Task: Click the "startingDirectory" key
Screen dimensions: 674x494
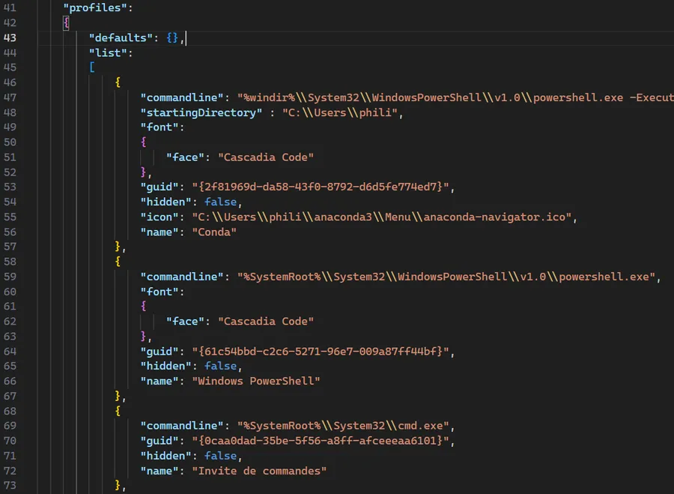Action: point(198,112)
